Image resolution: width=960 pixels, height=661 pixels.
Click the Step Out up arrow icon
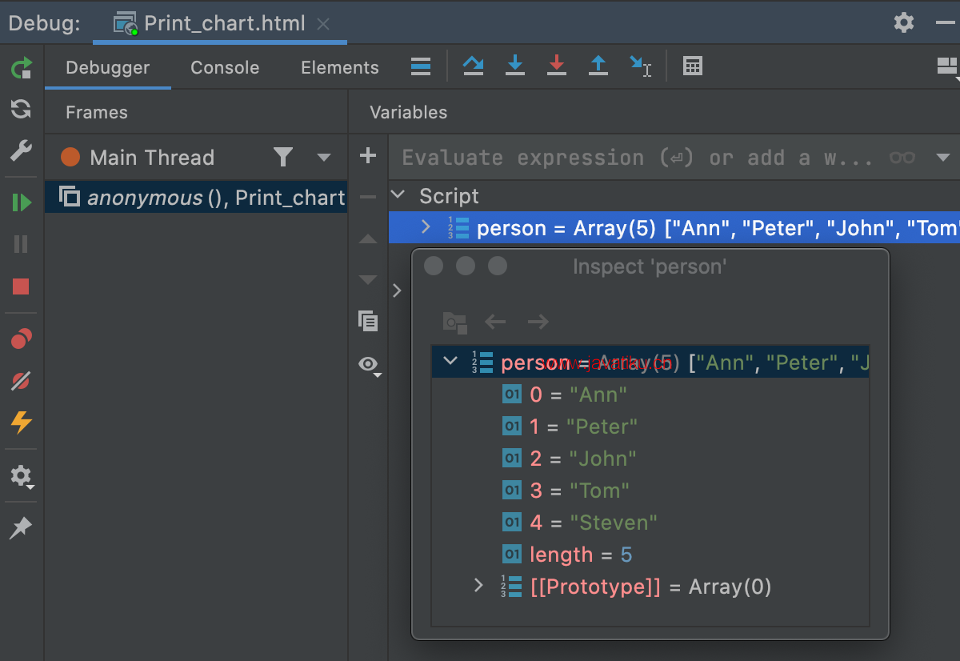(x=598, y=66)
